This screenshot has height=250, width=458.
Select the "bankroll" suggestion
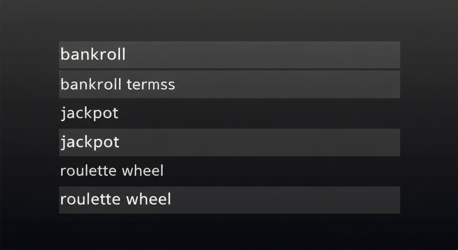pyautogui.click(x=229, y=55)
